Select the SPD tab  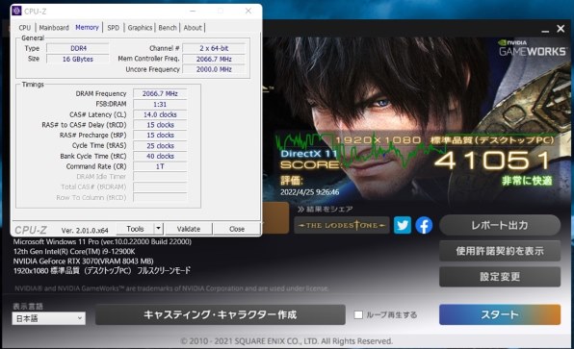point(113,28)
